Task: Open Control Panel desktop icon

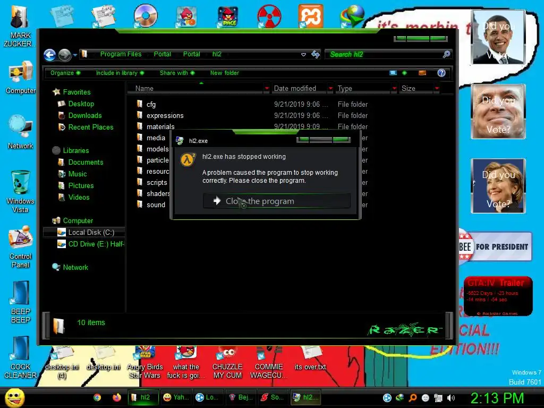Action: click(x=21, y=246)
